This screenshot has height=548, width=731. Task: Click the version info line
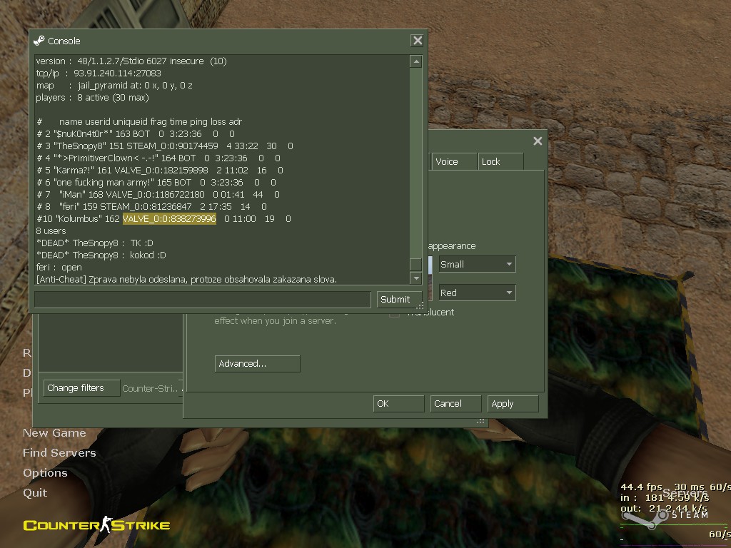(x=131, y=61)
